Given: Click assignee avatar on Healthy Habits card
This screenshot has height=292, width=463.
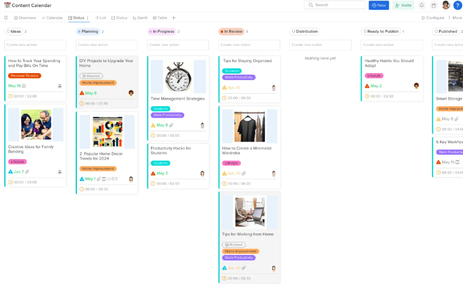Looking at the screenshot, I should click(416, 86).
